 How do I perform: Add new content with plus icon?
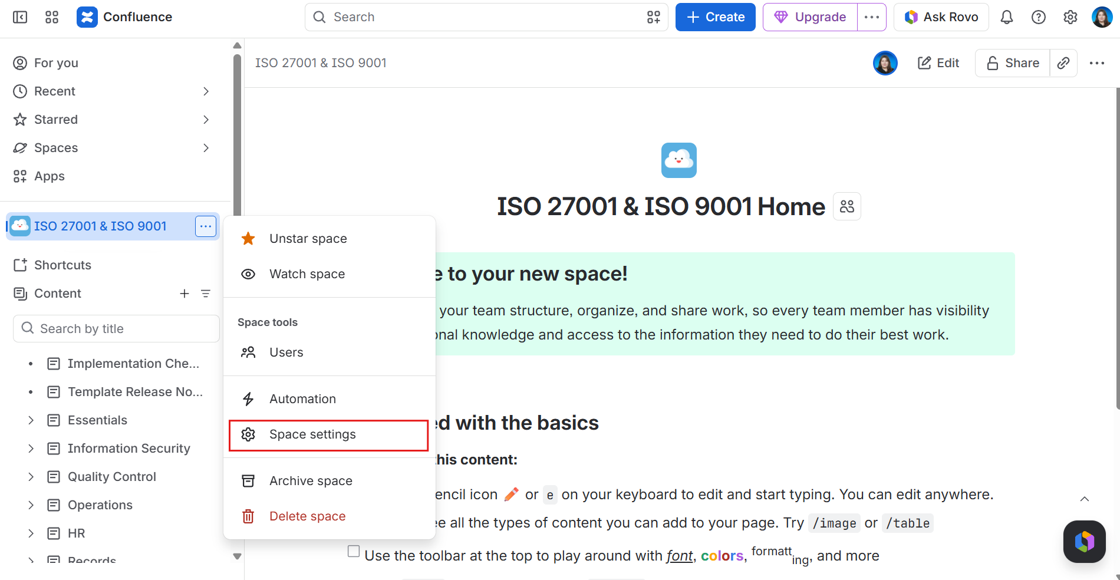pyautogui.click(x=185, y=294)
